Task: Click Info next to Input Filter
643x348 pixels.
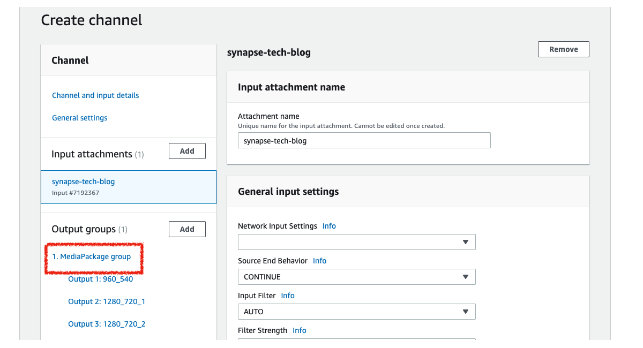Action: coord(288,296)
